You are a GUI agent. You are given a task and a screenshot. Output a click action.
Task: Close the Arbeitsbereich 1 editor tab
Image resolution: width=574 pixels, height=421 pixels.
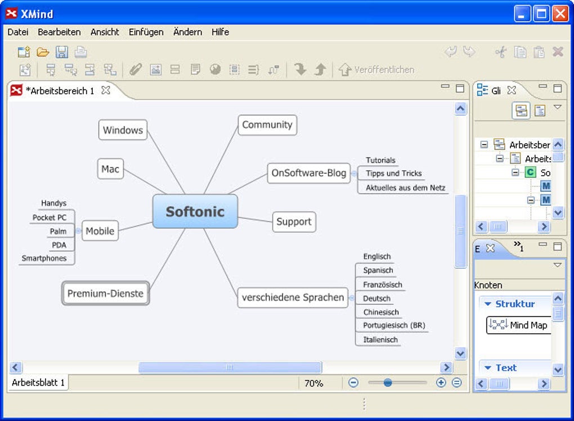tap(106, 90)
